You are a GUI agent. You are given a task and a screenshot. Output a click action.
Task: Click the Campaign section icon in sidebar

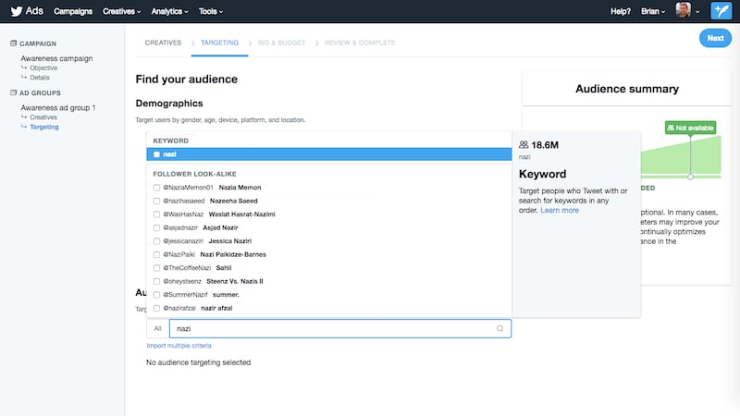[13, 43]
